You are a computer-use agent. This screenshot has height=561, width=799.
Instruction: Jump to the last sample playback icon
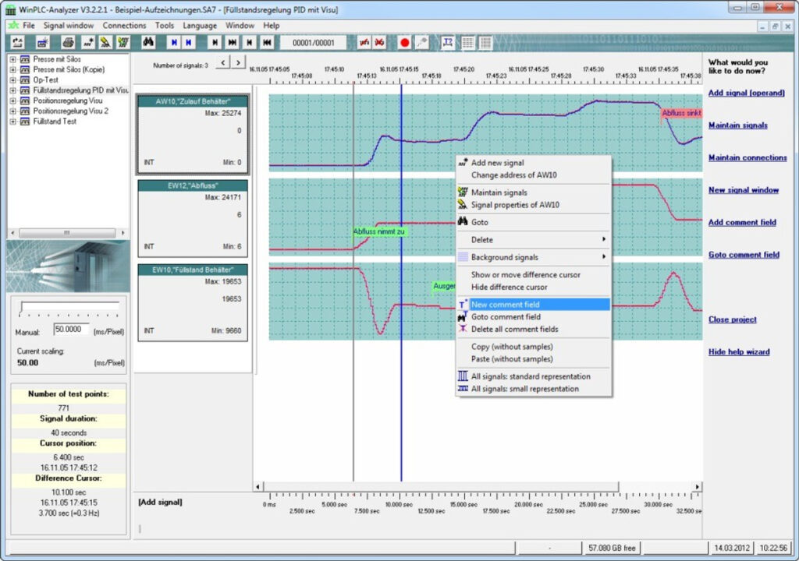click(x=232, y=43)
